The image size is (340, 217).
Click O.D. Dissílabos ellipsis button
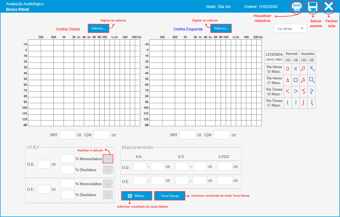point(108,170)
